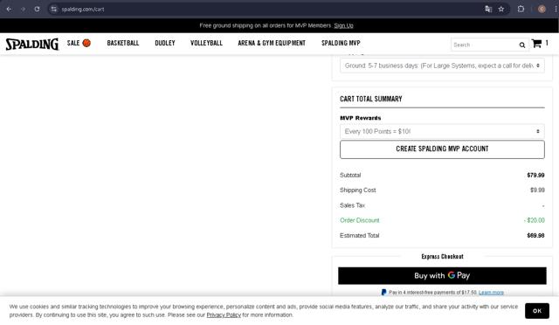Screen dimensions: 559x325
Task: Click the Sign Up link in banner
Action: (343, 25)
